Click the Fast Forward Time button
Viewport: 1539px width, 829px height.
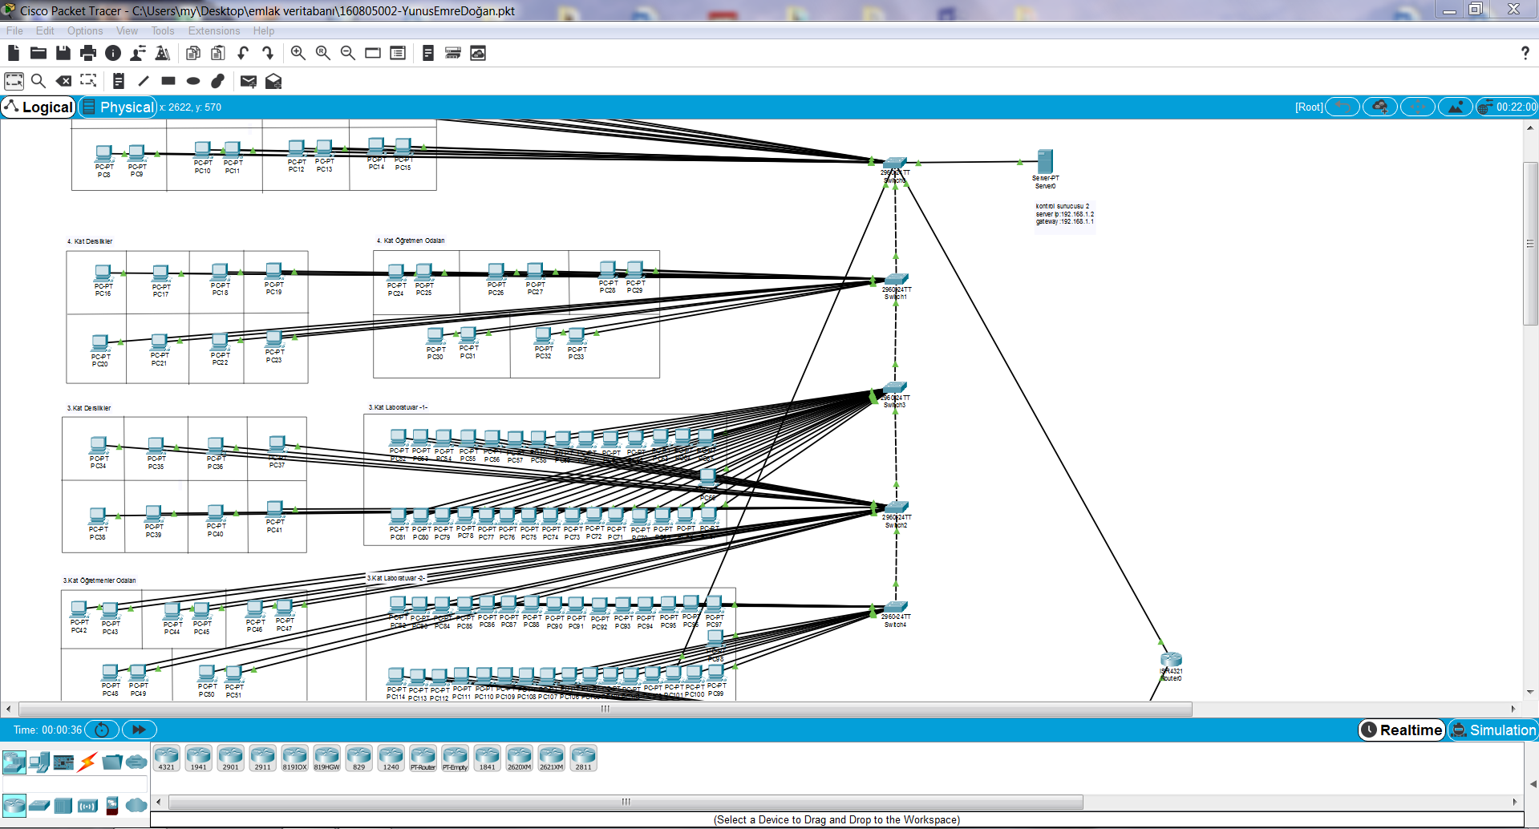pos(139,730)
